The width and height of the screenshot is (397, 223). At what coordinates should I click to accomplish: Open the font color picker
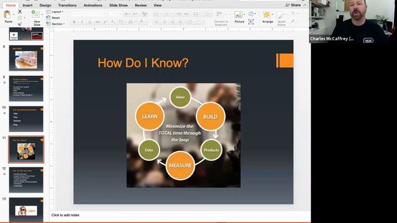(x=143, y=22)
